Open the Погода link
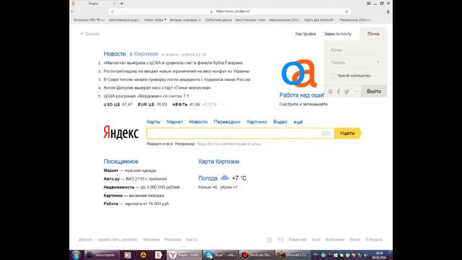462x260 pixels. (208, 178)
